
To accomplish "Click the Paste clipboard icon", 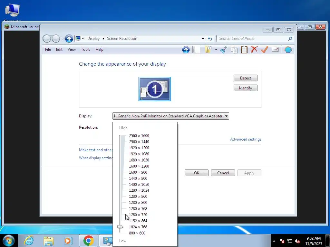I will coord(244,50).
